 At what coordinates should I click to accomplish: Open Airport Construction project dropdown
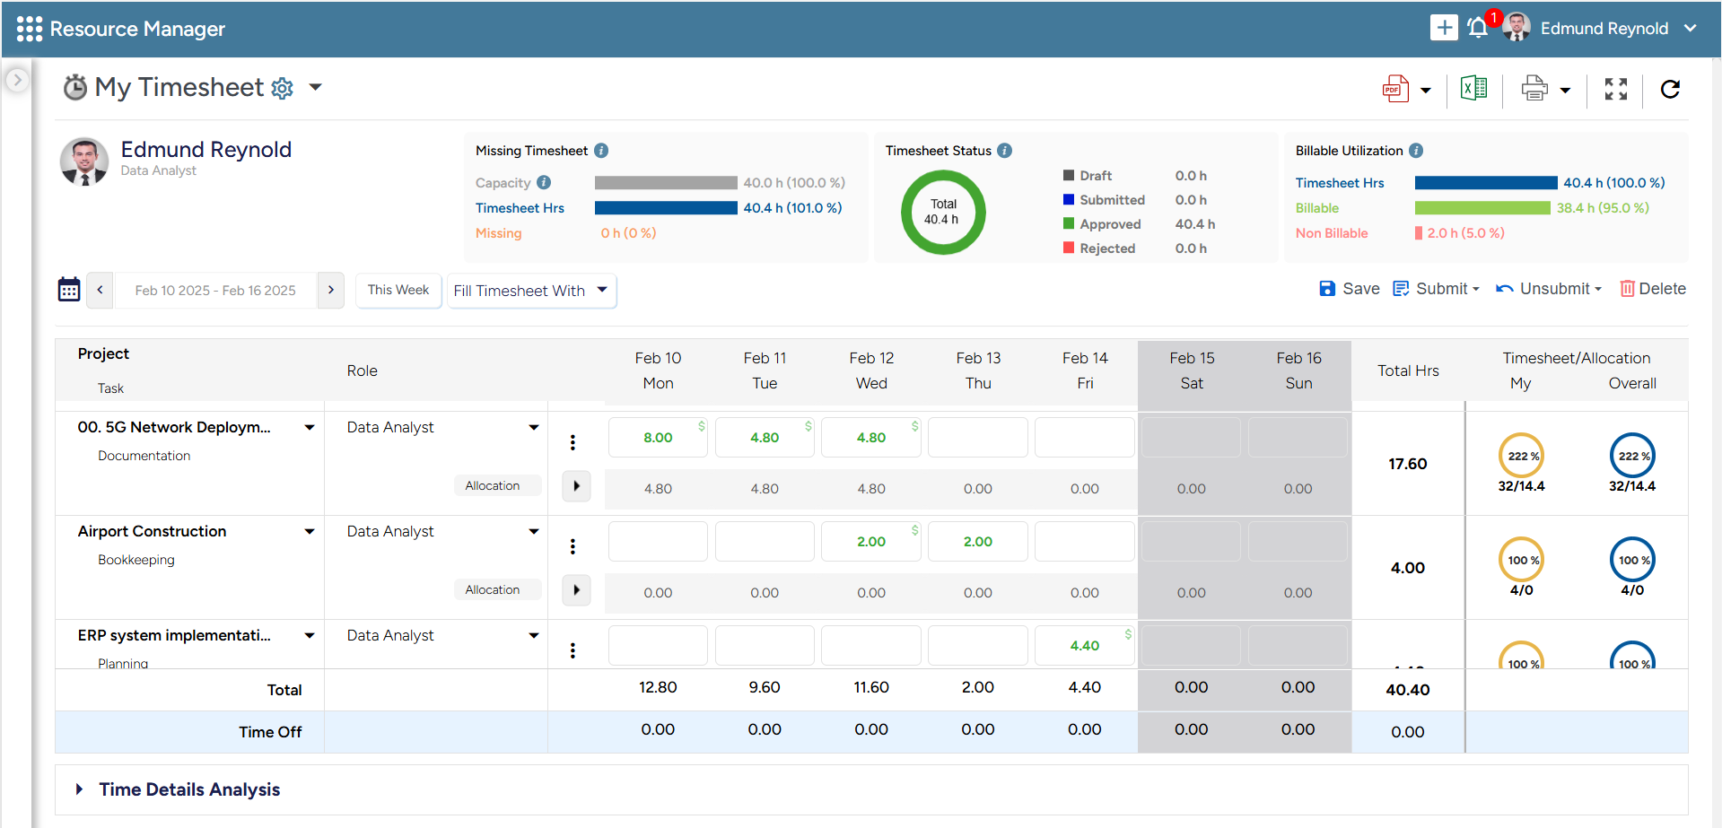click(310, 532)
